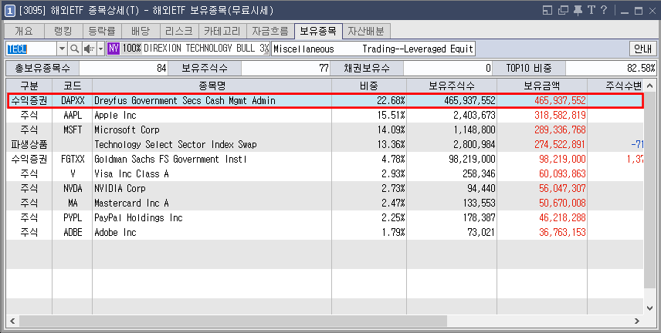Click the ADBE code cell
Viewport: 661px width, 333px height.
tap(73, 232)
